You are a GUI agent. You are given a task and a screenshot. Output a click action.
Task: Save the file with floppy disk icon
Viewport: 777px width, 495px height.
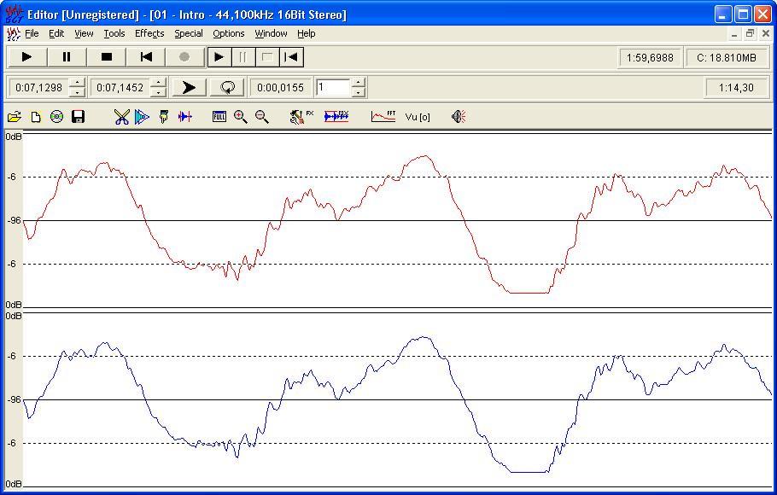pyautogui.click(x=79, y=117)
